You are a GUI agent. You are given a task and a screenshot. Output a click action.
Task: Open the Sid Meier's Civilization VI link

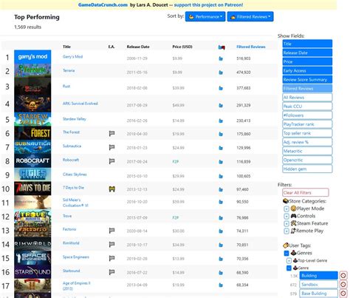pos(75,203)
